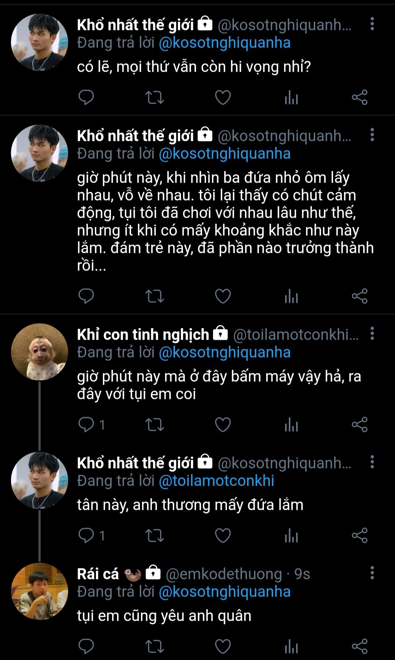View analytics for Rái cá's tweet
The height and width of the screenshot is (660, 395).
click(x=291, y=646)
